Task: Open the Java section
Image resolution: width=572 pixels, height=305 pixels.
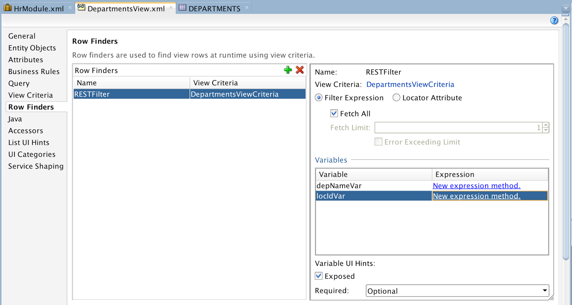Action: click(x=15, y=119)
